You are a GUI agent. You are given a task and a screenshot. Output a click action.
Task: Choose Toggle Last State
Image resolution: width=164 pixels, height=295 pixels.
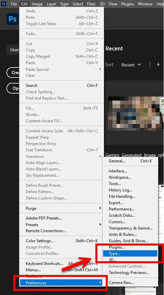(x=62, y=24)
